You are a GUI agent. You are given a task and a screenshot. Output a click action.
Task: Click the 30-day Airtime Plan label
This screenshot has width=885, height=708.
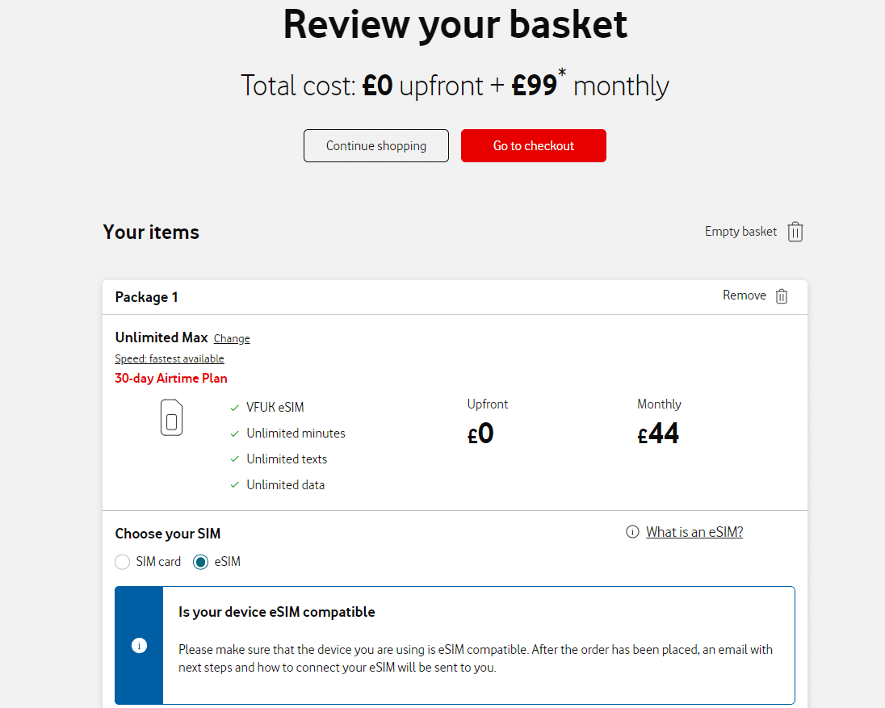coord(170,378)
